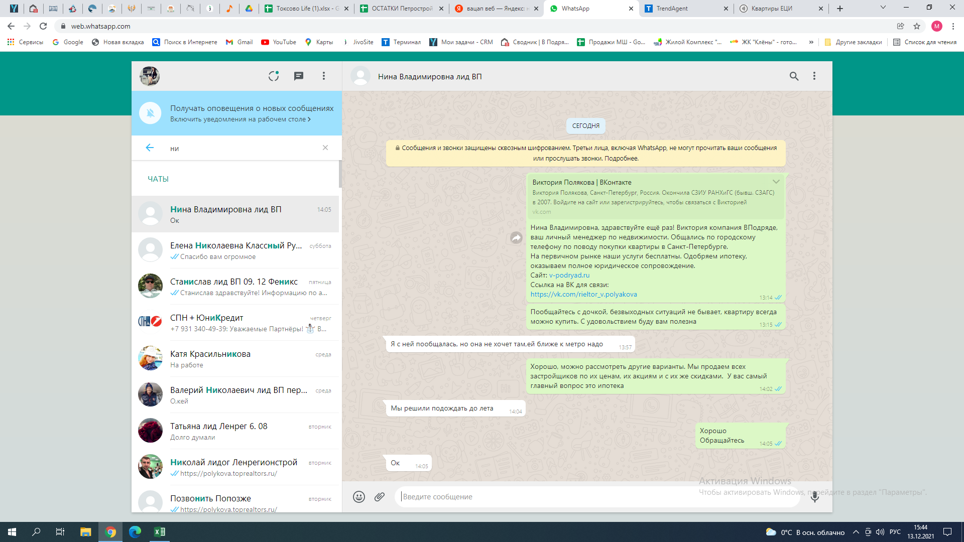
Task: Attach a file with the paperclip icon
Action: coord(380,497)
